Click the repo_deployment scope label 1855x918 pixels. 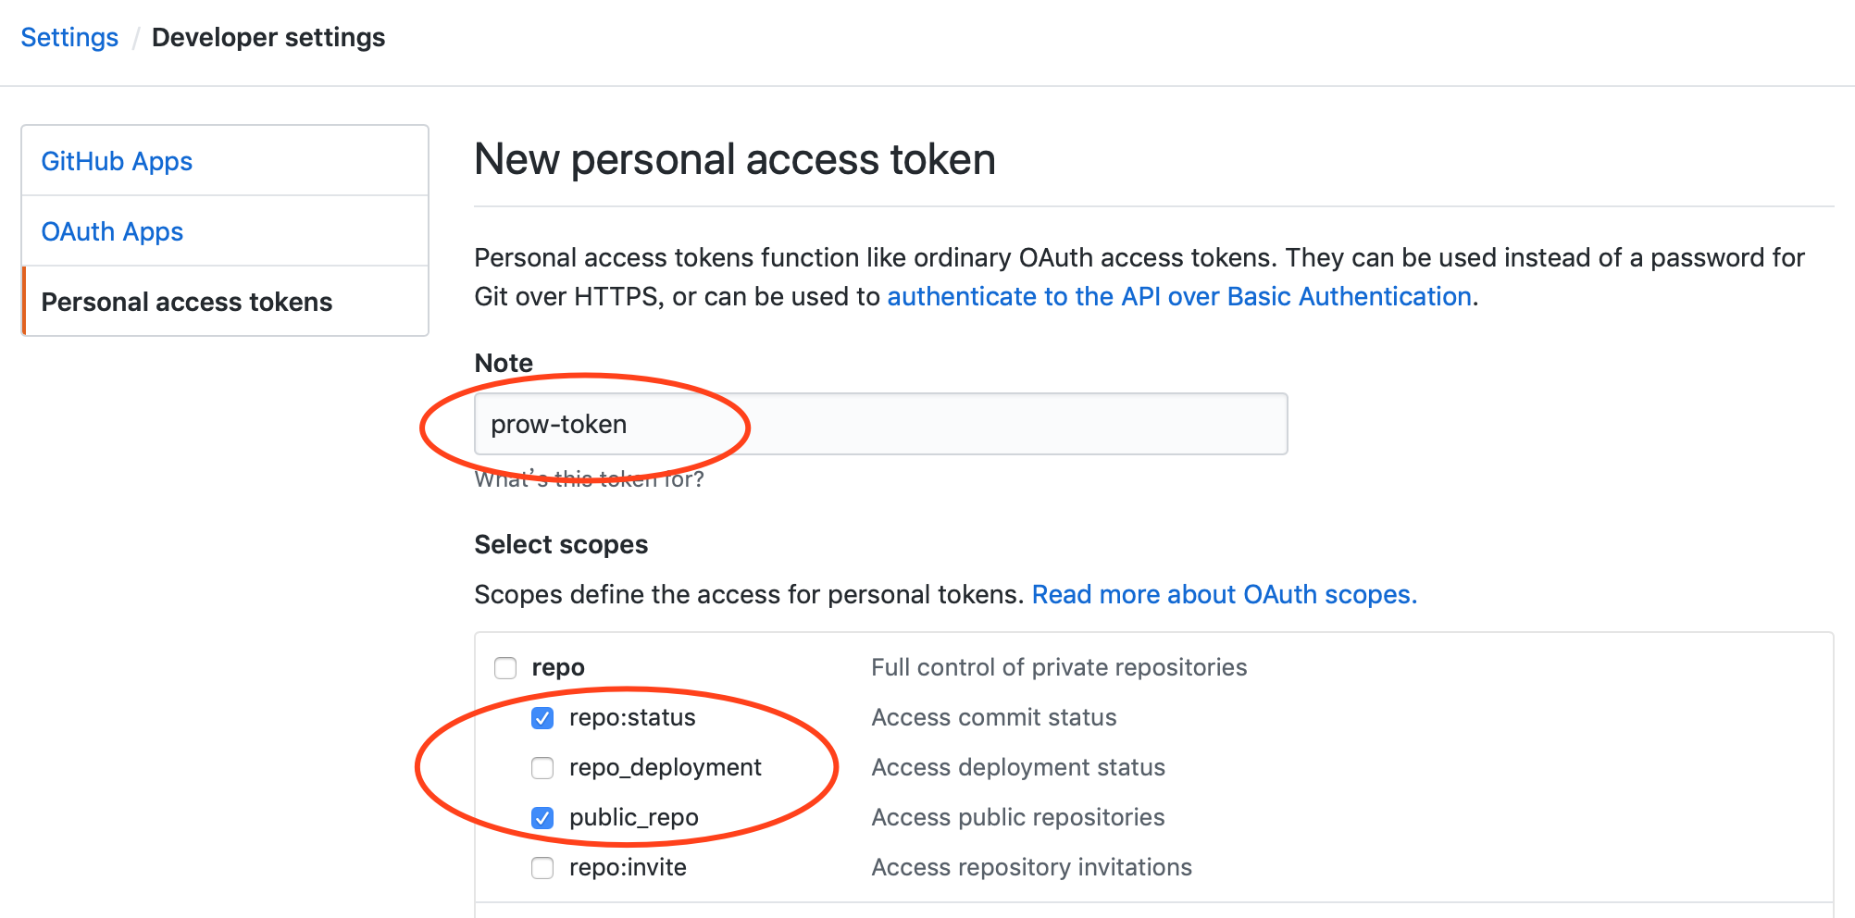pyautogui.click(x=665, y=768)
